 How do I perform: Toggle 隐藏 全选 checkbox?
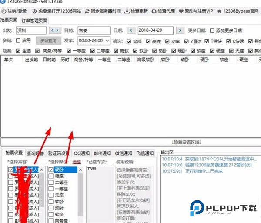[18, 51]
